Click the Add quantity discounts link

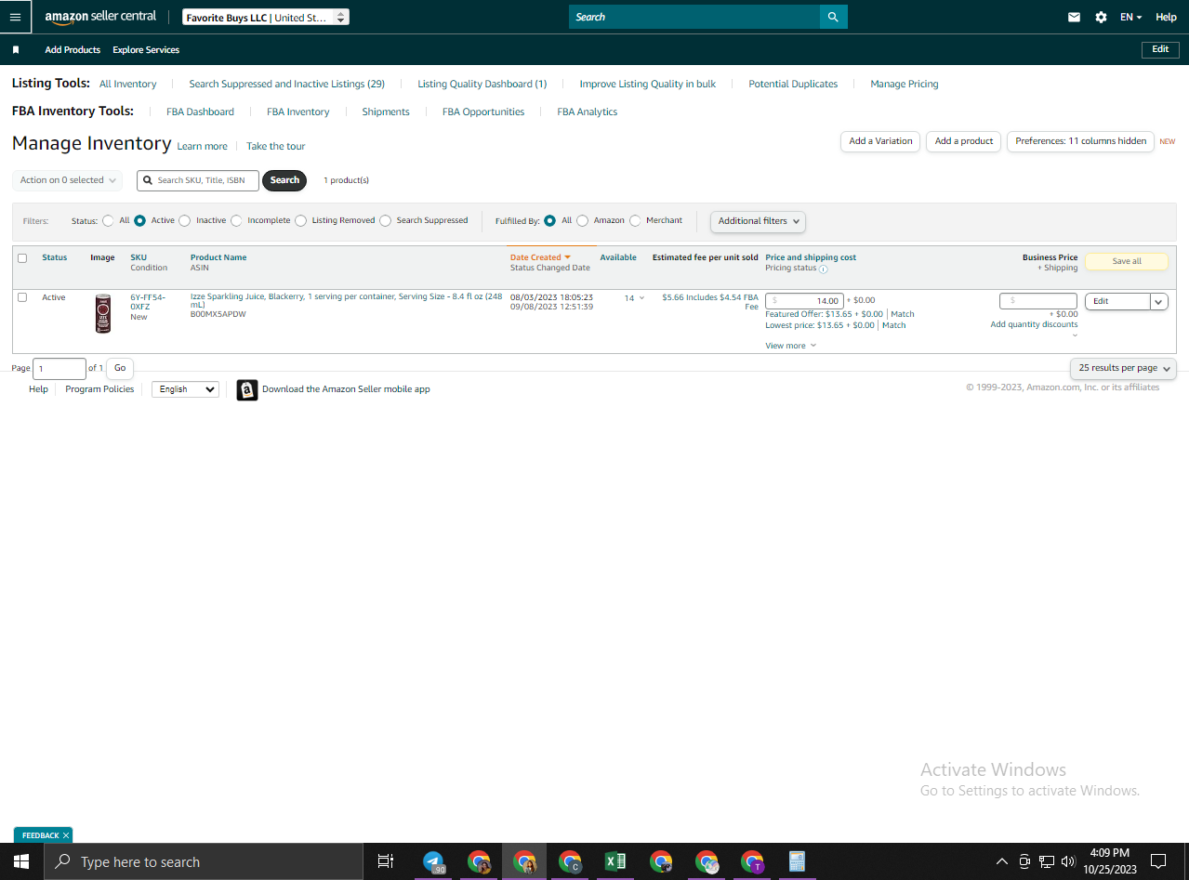(x=1034, y=325)
